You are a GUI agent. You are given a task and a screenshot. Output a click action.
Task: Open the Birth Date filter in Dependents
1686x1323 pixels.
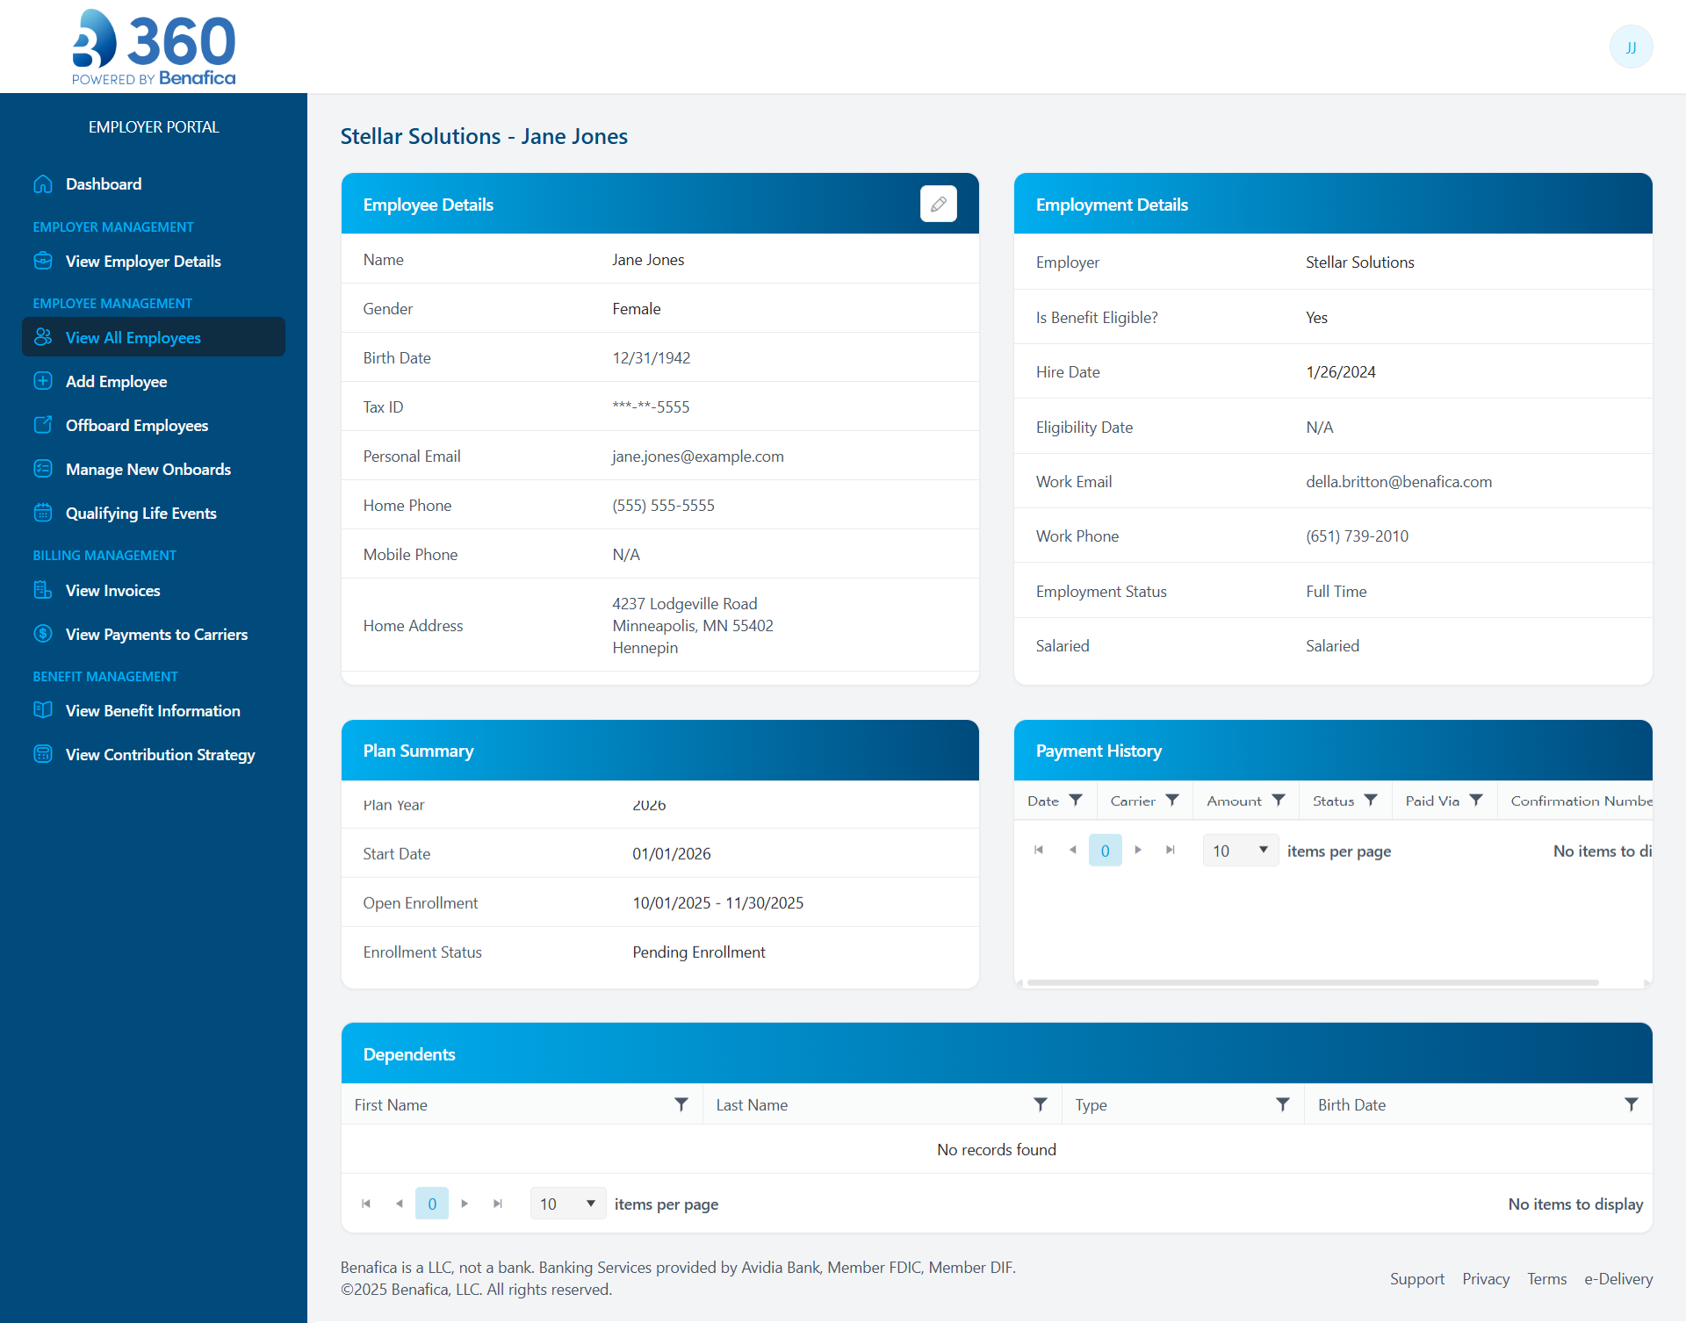(1632, 1104)
